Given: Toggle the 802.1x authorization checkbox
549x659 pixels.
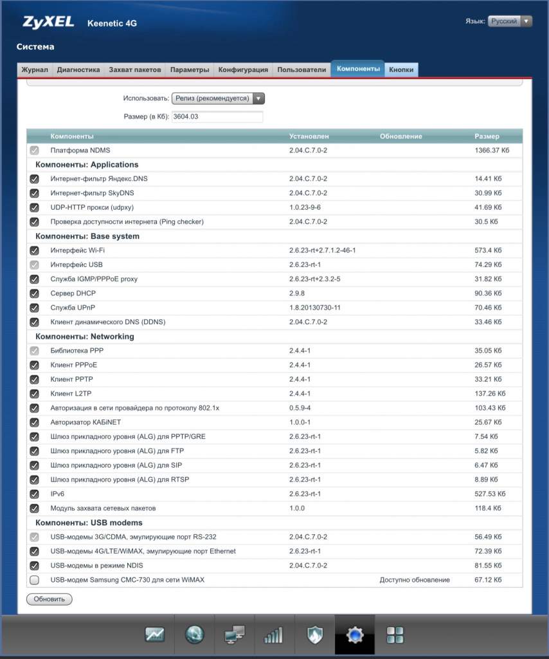Looking at the screenshot, I should click(35, 408).
